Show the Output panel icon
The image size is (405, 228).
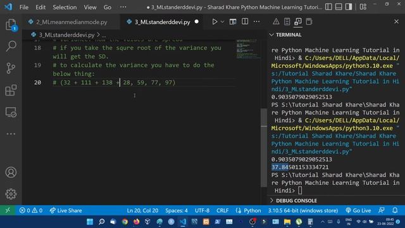pyautogui.click(x=287, y=22)
